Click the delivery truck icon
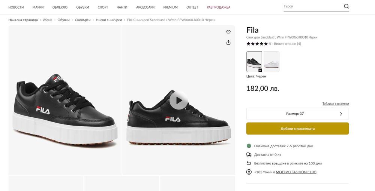The height and width of the screenshot is (191, 375). coord(249,154)
